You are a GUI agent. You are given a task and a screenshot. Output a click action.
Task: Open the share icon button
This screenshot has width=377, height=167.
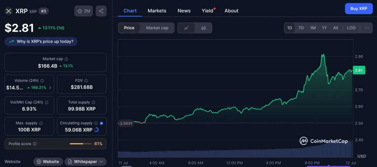pos(101,11)
